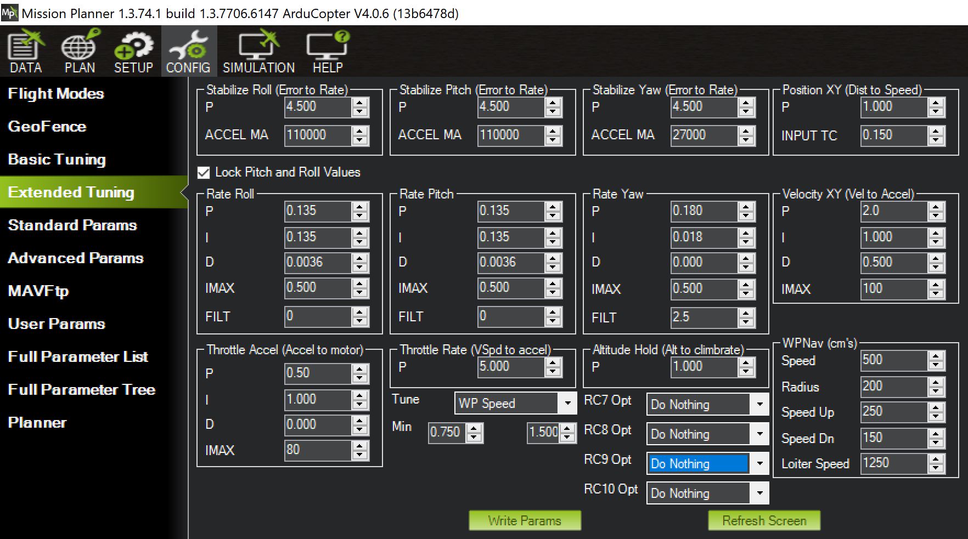
Task: Click Throttle Accel IMAX field
Action: click(318, 450)
